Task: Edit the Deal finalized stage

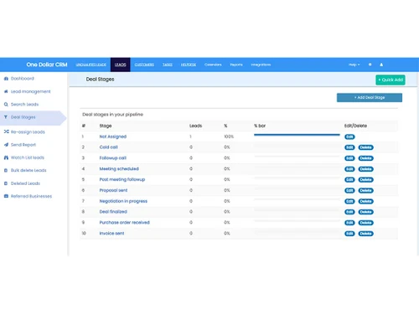Action: [349, 212]
